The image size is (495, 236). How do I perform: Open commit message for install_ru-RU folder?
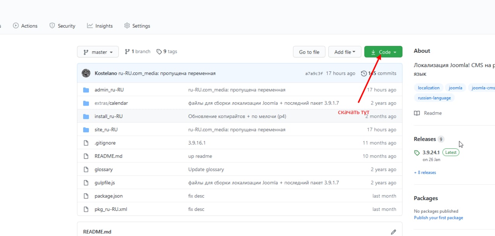(x=237, y=116)
